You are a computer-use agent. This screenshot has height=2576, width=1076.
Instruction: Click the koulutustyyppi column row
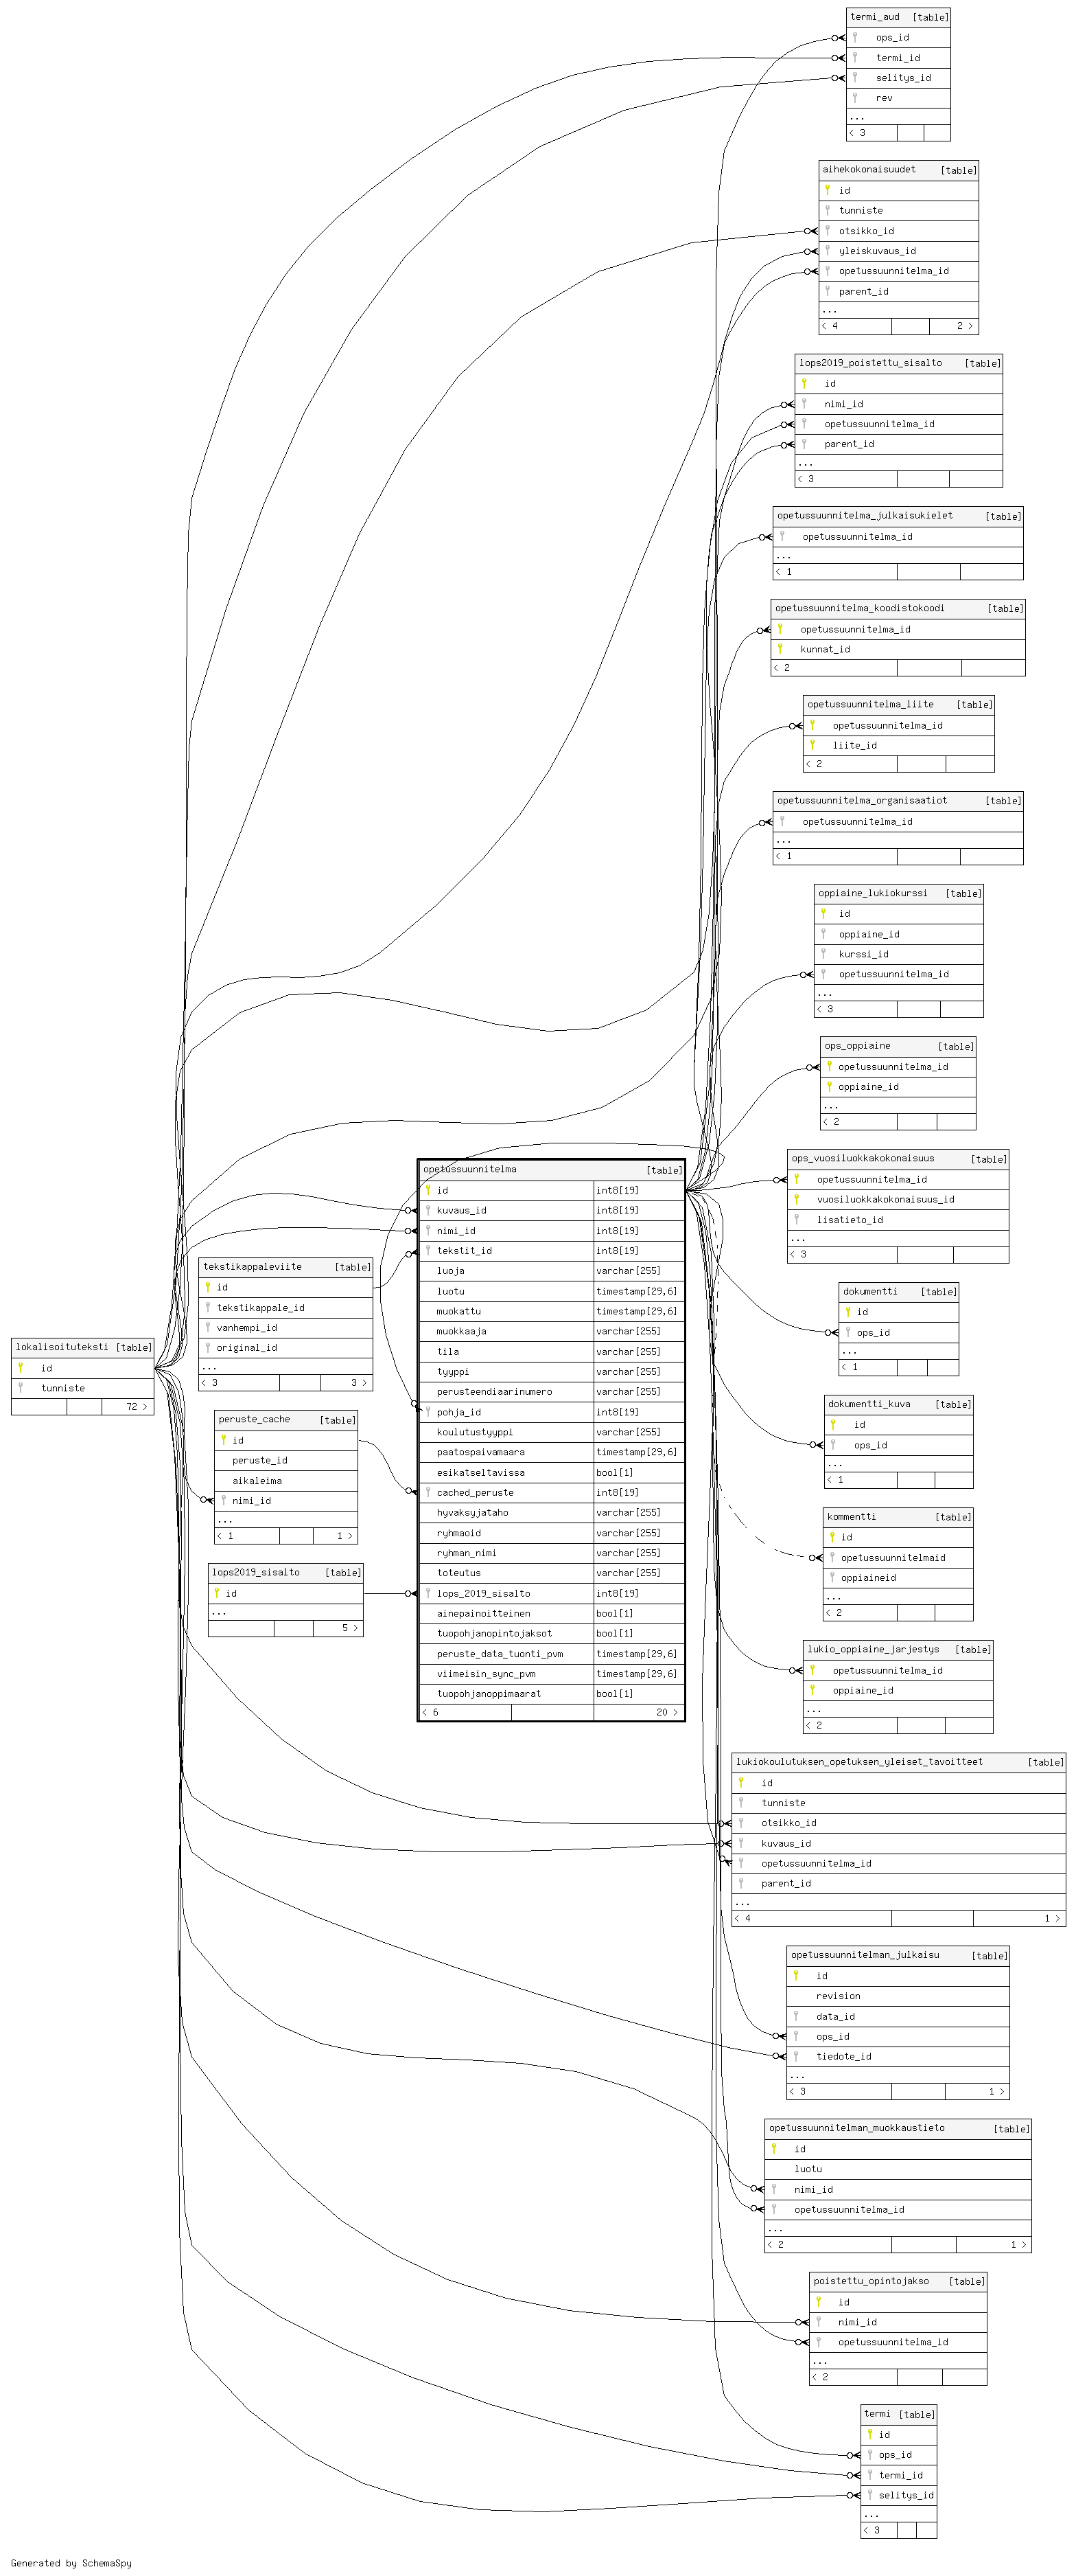552,1432
